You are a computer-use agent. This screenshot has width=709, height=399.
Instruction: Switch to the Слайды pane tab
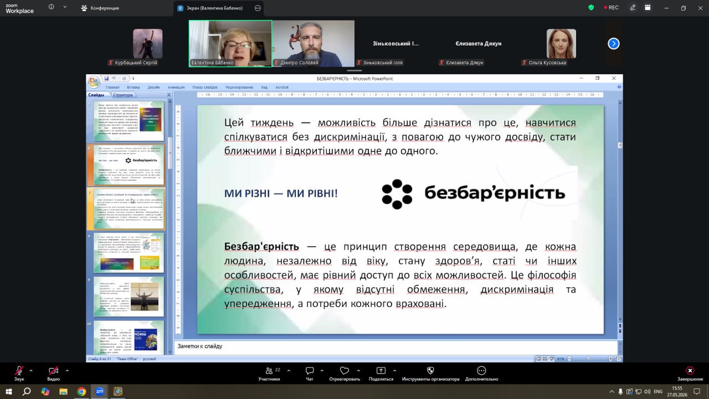pos(96,95)
